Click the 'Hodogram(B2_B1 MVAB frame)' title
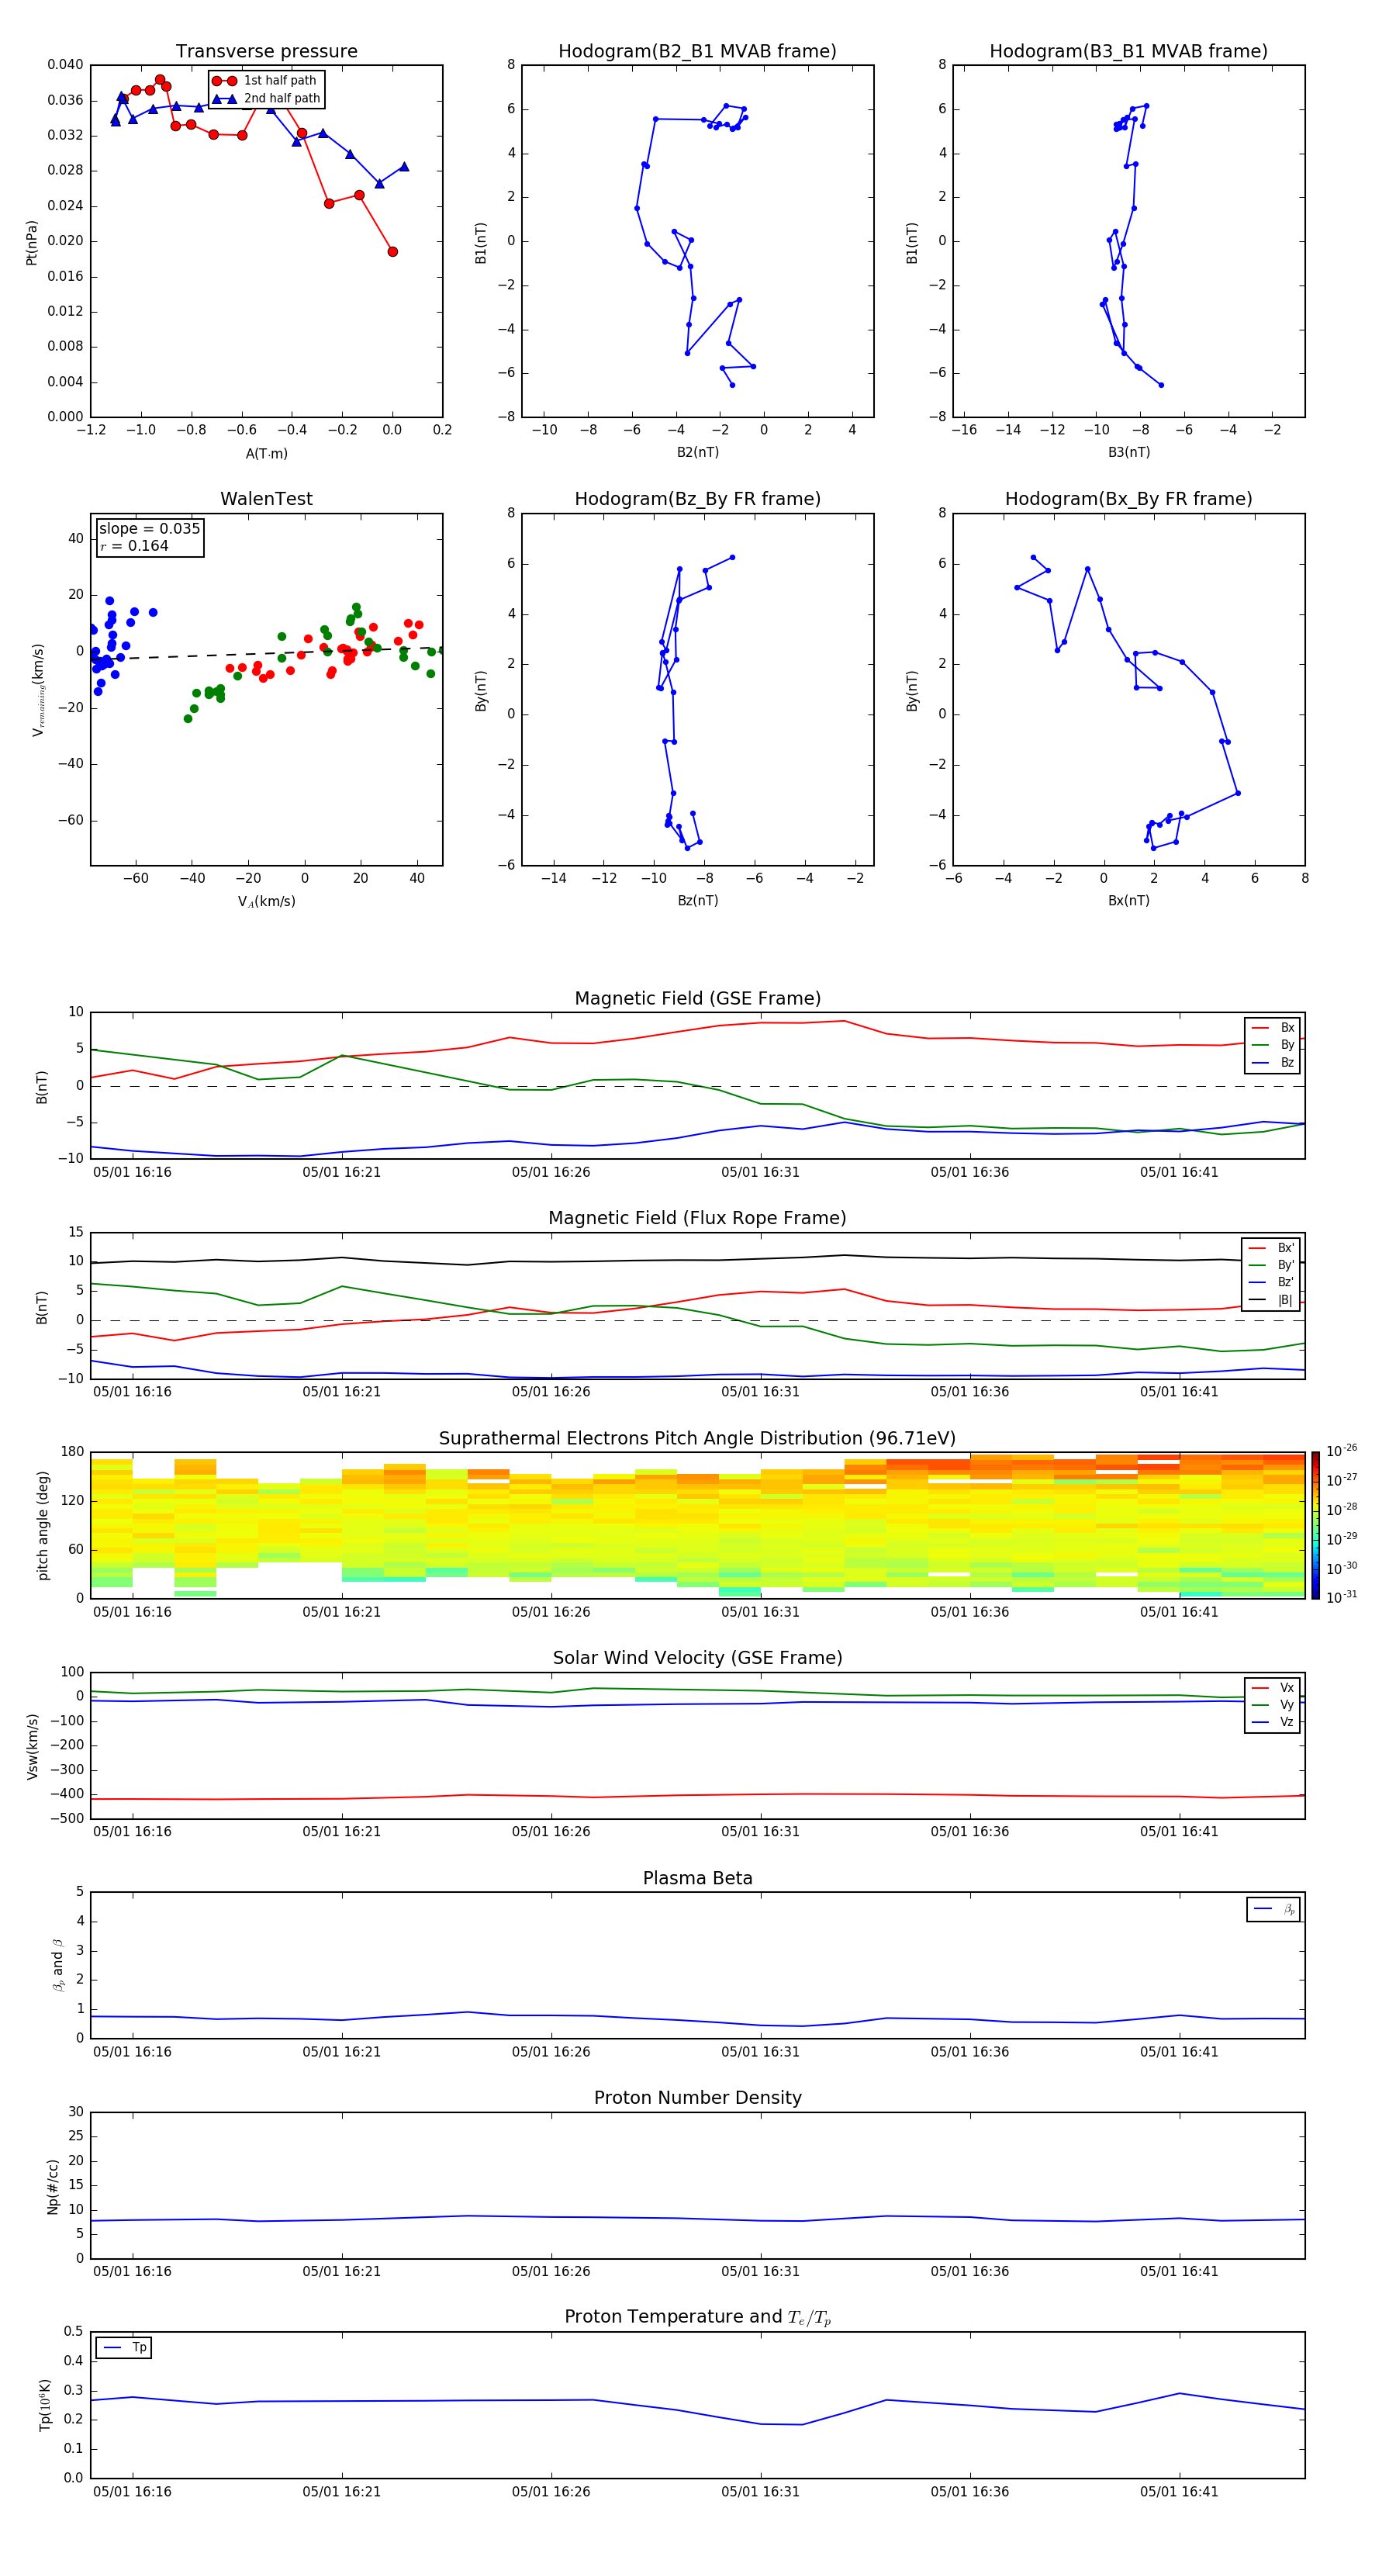 coord(697,52)
